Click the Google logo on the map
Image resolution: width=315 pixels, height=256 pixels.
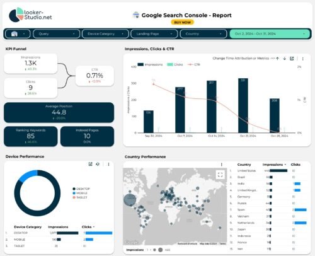click(131, 242)
